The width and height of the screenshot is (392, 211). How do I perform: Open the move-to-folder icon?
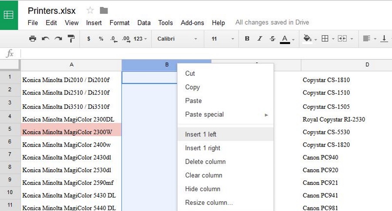pos(104,10)
